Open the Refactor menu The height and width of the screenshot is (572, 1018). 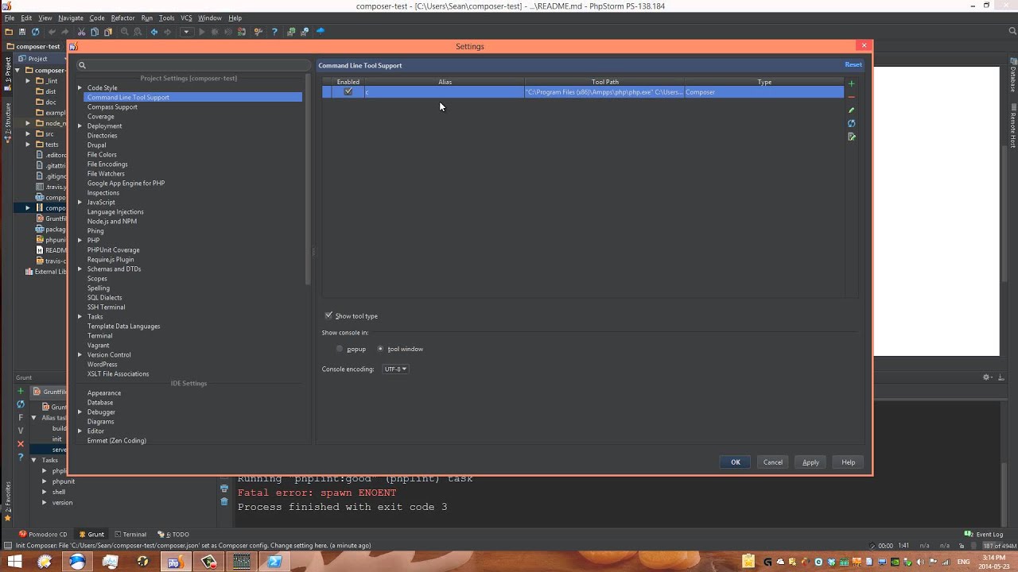coord(122,17)
